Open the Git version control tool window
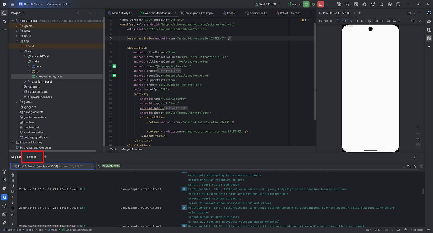 pyautogui.click(x=4, y=223)
